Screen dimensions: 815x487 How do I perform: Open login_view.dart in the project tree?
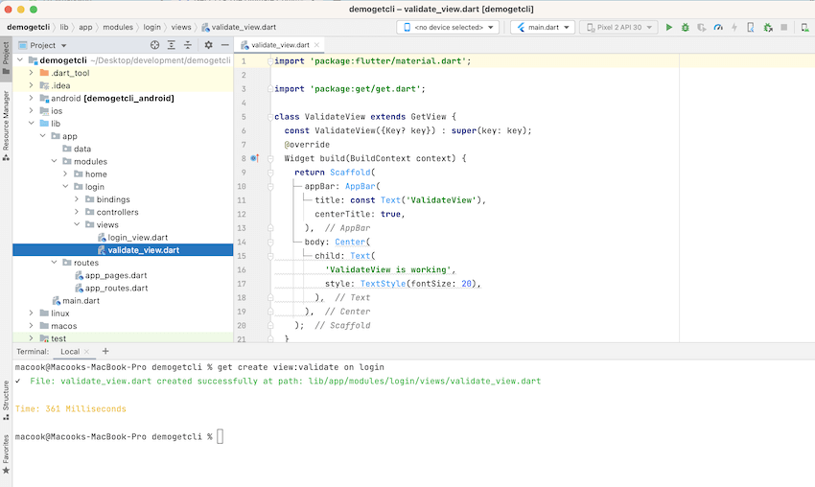click(138, 238)
